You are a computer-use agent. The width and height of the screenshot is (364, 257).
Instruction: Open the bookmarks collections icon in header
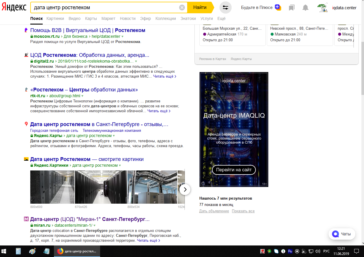pos(292,8)
